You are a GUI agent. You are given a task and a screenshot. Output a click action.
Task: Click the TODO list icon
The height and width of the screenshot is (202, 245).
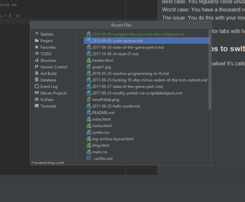tap(37, 54)
